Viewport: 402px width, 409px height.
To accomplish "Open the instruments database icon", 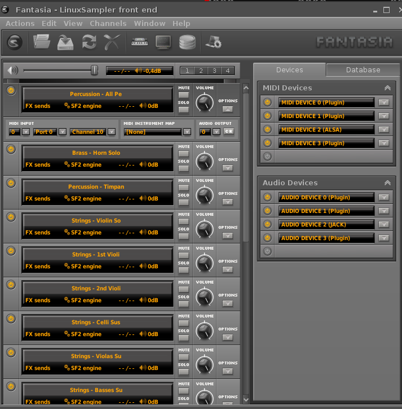I will [x=187, y=42].
